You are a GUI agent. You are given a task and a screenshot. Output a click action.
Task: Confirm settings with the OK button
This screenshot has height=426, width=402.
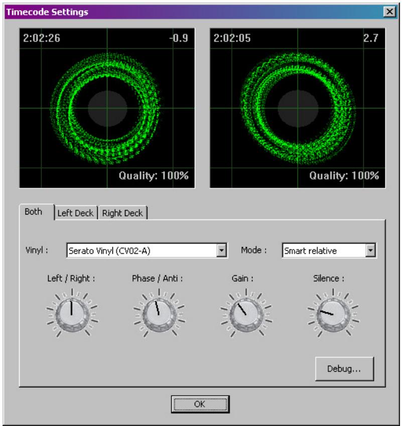(200, 404)
